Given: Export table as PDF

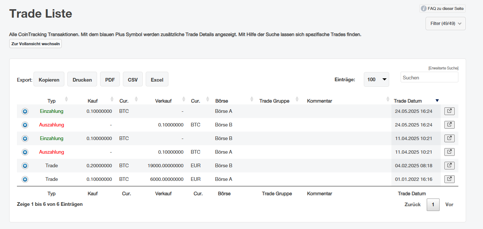Looking at the screenshot, I should click(110, 79).
